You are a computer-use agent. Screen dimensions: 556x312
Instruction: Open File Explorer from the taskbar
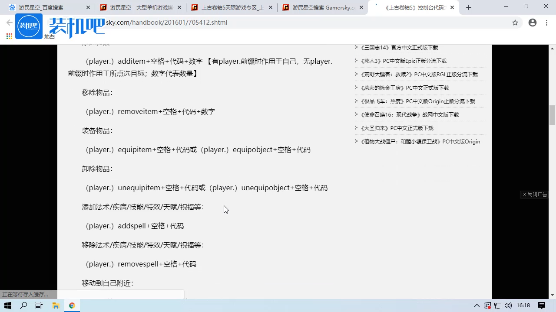pos(56,305)
